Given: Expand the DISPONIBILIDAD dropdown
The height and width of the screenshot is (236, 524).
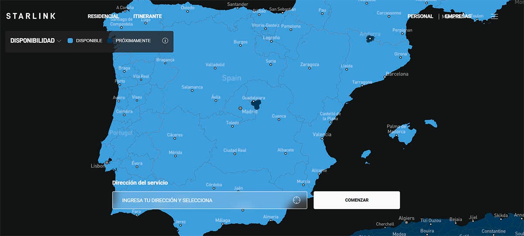Looking at the screenshot, I should [36, 40].
